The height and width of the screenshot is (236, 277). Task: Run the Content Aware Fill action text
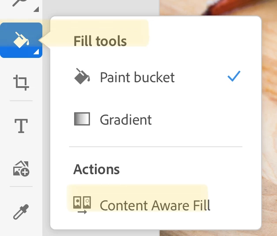tap(155, 206)
